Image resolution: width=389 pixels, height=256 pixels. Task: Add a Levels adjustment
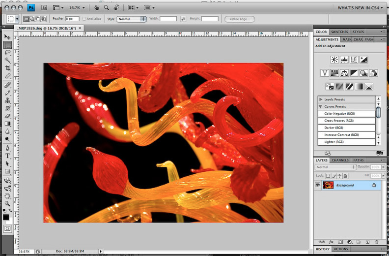coord(344,60)
